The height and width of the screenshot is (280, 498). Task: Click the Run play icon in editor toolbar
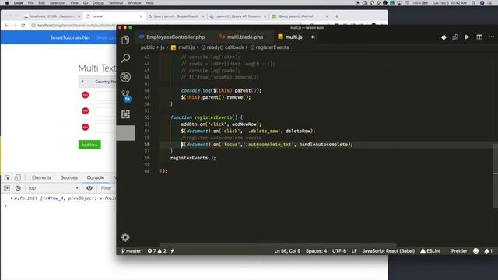(467, 37)
